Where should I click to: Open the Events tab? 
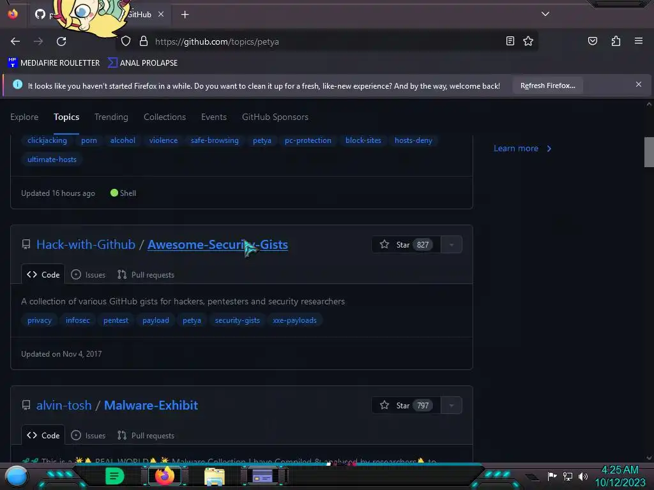(214, 117)
